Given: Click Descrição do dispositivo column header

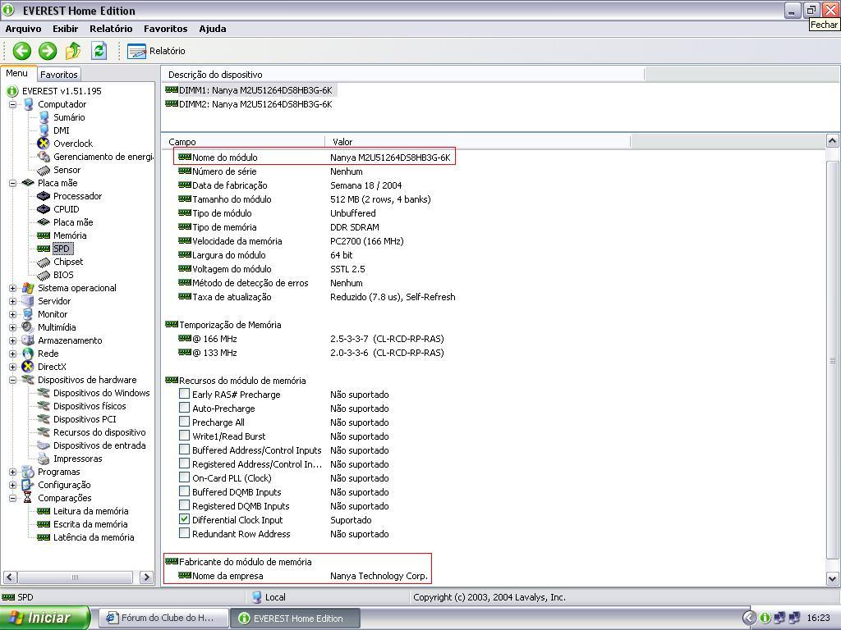Looking at the screenshot, I should tap(403, 75).
